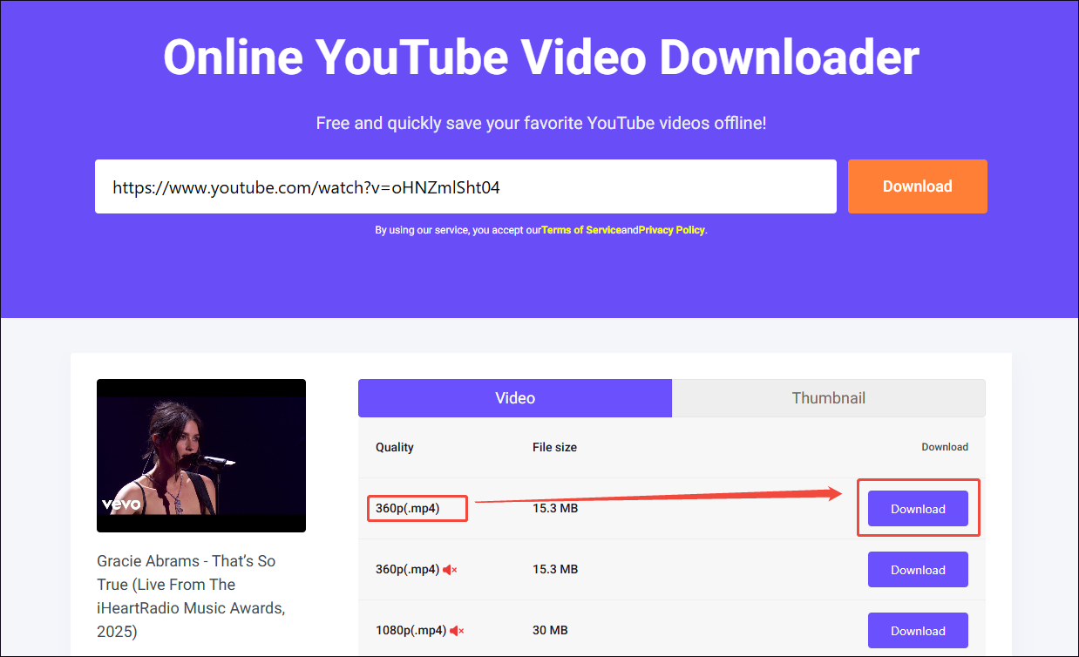Click the muted speaker icon beside 1080p(.mp4)
Screen dimensions: 1079x657
457,630
